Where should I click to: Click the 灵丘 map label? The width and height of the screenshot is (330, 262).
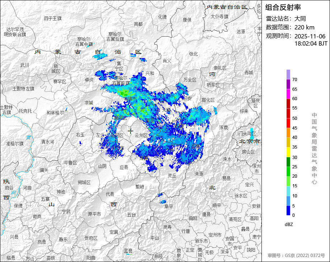(172, 176)
